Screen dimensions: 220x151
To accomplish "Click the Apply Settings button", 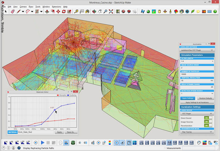I will pos(188,98).
